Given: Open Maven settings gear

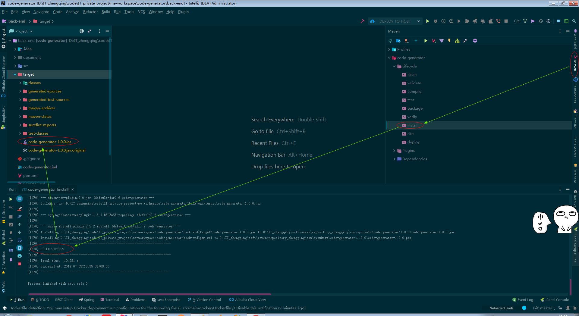Looking at the screenshot, I should pyautogui.click(x=475, y=41).
